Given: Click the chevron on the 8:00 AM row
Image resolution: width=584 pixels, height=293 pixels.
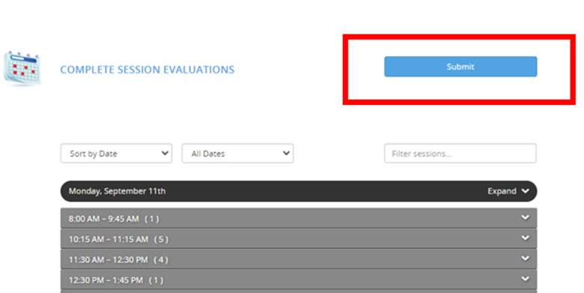Looking at the screenshot, I should coord(525,217).
